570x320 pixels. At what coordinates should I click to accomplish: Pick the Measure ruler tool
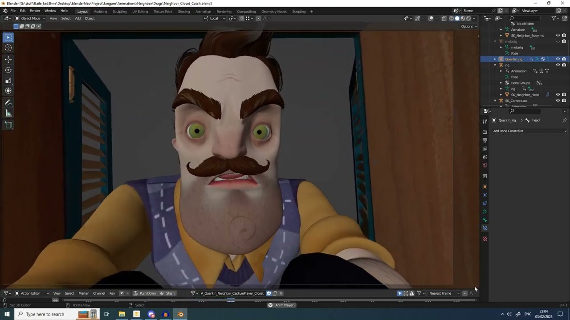[x=8, y=113]
